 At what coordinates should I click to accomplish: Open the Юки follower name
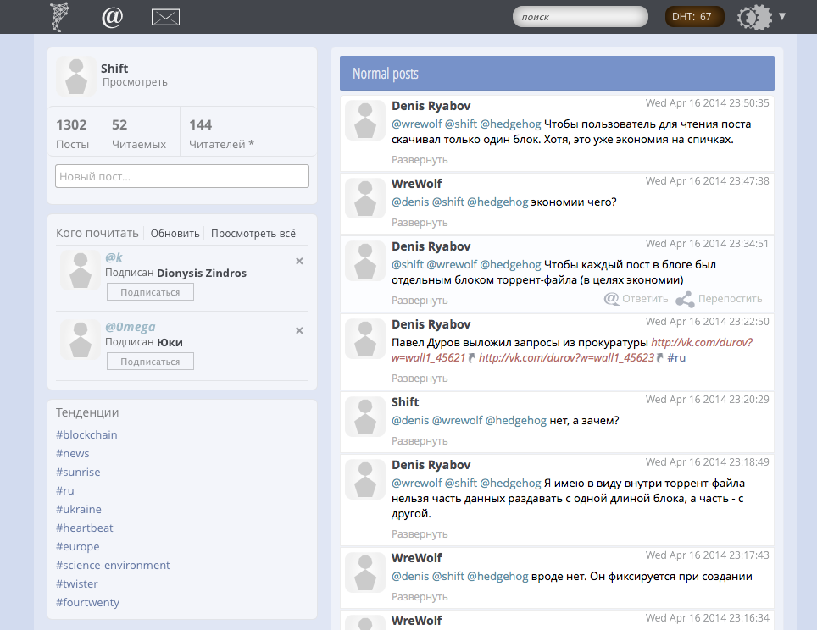[170, 343]
